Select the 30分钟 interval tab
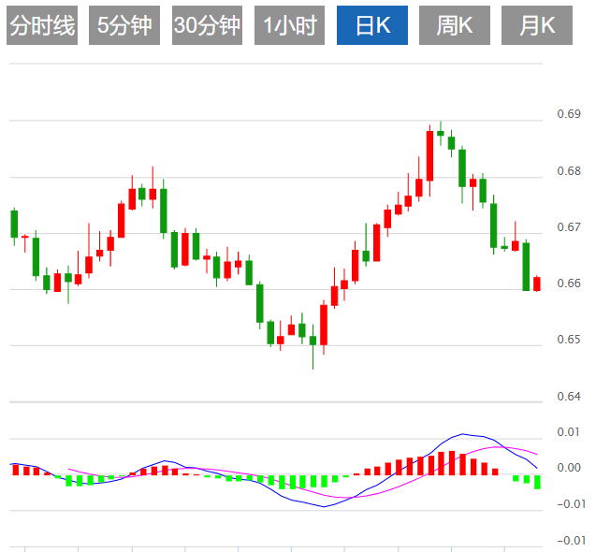The height and width of the screenshot is (552, 596). click(x=207, y=25)
